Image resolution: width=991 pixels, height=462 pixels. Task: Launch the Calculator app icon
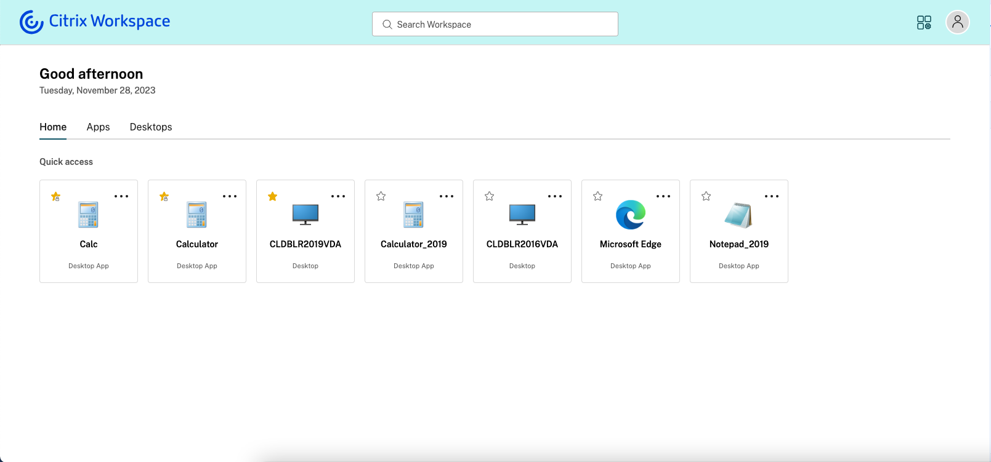(x=197, y=215)
